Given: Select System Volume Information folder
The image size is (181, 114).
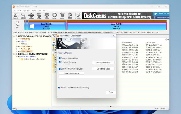Looking at the screenshot, I should pyautogui.click(x=34, y=59).
